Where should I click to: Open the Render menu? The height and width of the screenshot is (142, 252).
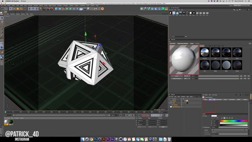pyautogui.click(x=41, y=6)
